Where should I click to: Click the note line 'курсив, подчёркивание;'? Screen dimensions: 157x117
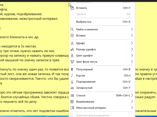click(x=23, y=14)
